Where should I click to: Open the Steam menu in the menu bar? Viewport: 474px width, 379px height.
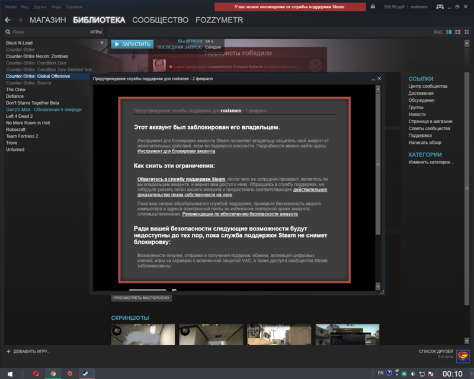11,7
